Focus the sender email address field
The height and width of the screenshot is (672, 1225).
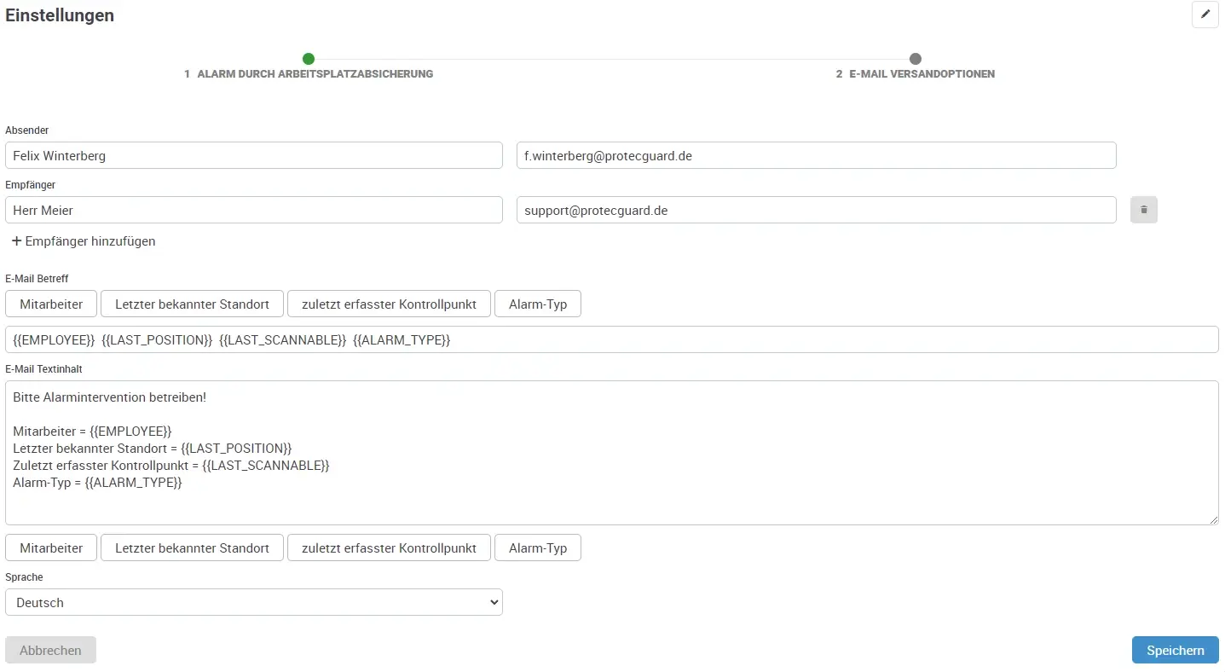click(816, 156)
